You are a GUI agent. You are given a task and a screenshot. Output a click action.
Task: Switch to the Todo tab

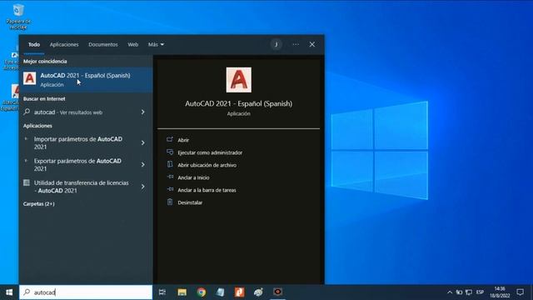34,44
